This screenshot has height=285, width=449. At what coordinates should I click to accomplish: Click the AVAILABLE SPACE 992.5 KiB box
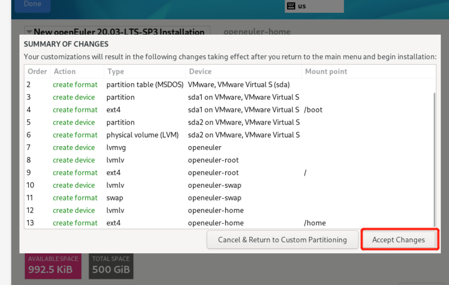pos(53,266)
